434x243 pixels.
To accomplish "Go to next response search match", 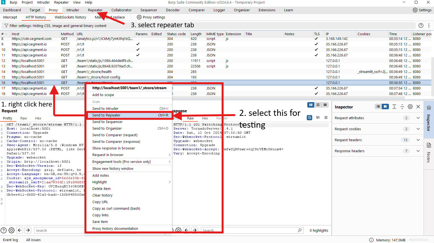I will [195, 230].
